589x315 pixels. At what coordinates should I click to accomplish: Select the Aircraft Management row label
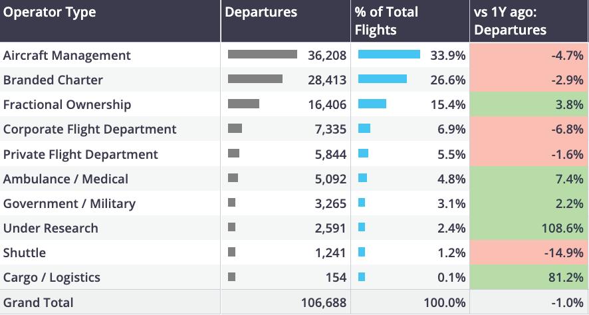click(67, 55)
